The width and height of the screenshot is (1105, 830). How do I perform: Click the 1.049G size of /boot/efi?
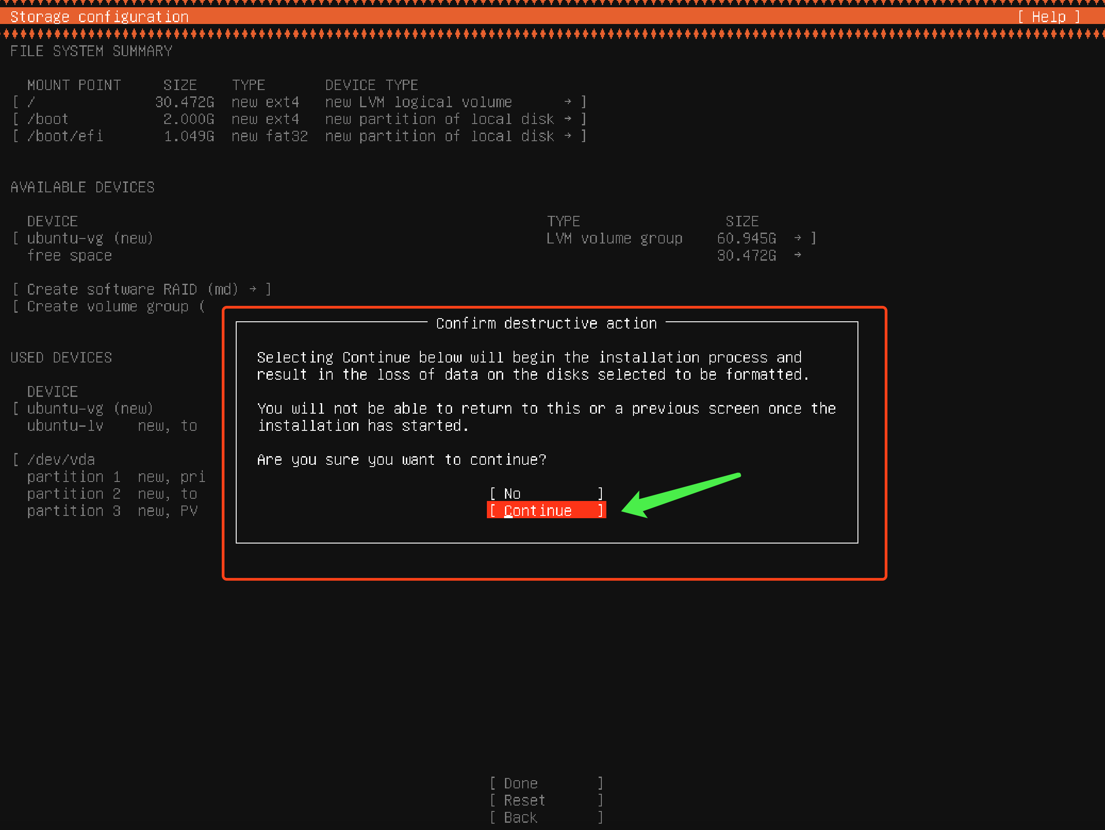tap(189, 136)
